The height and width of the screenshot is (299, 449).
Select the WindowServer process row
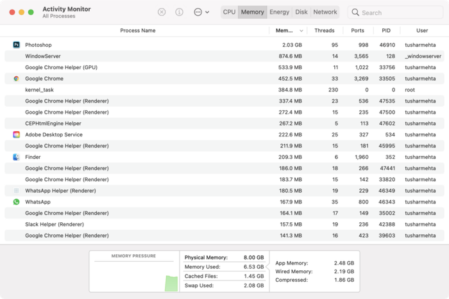point(224,56)
